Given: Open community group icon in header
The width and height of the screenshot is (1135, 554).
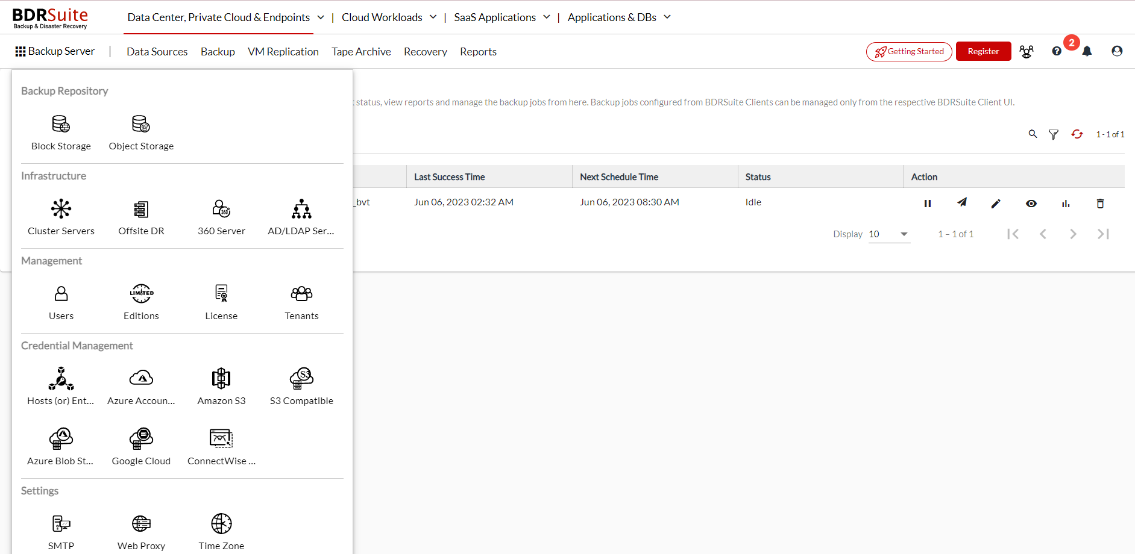Looking at the screenshot, I should [1027, 51].
